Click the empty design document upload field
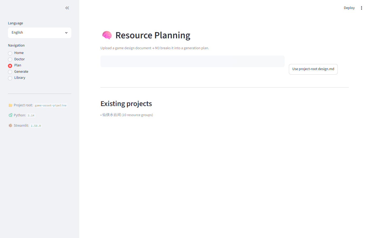This screenshot has height=238, width=370. (x=192, y=61)
